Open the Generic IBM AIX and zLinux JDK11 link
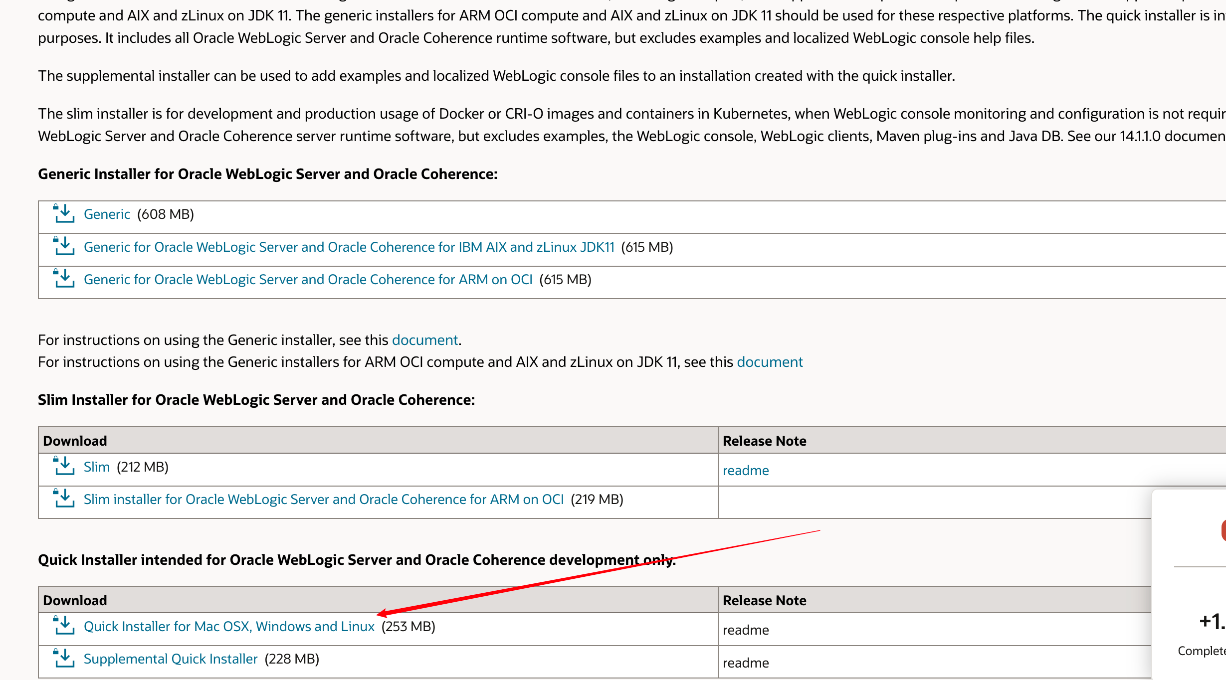Viewport: 1226px width, 680px height. coord(349,247)
